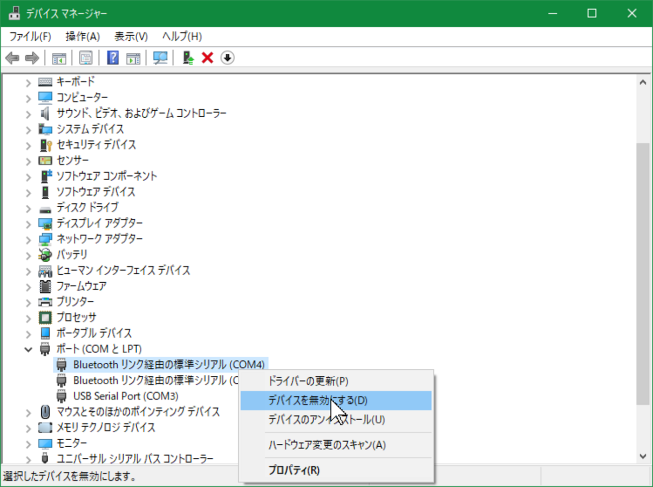Viewport: 653px width, 487px height.
Task: Open the 表示(V) menu
Action: click(131, 37)
